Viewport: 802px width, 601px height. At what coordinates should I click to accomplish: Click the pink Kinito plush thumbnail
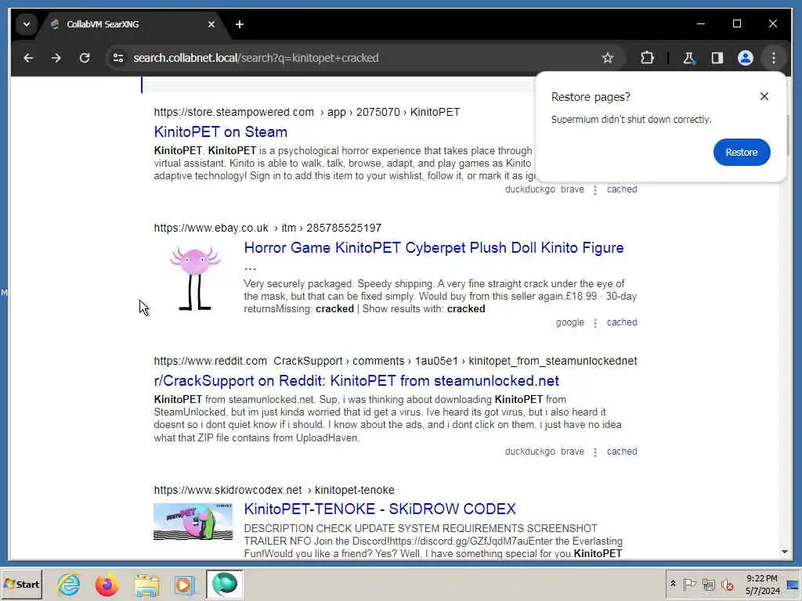coord(195,278)
